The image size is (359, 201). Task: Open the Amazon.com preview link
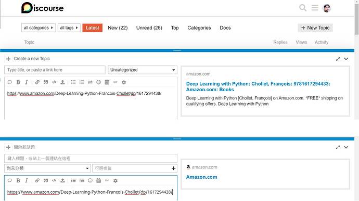coord(202,177)
